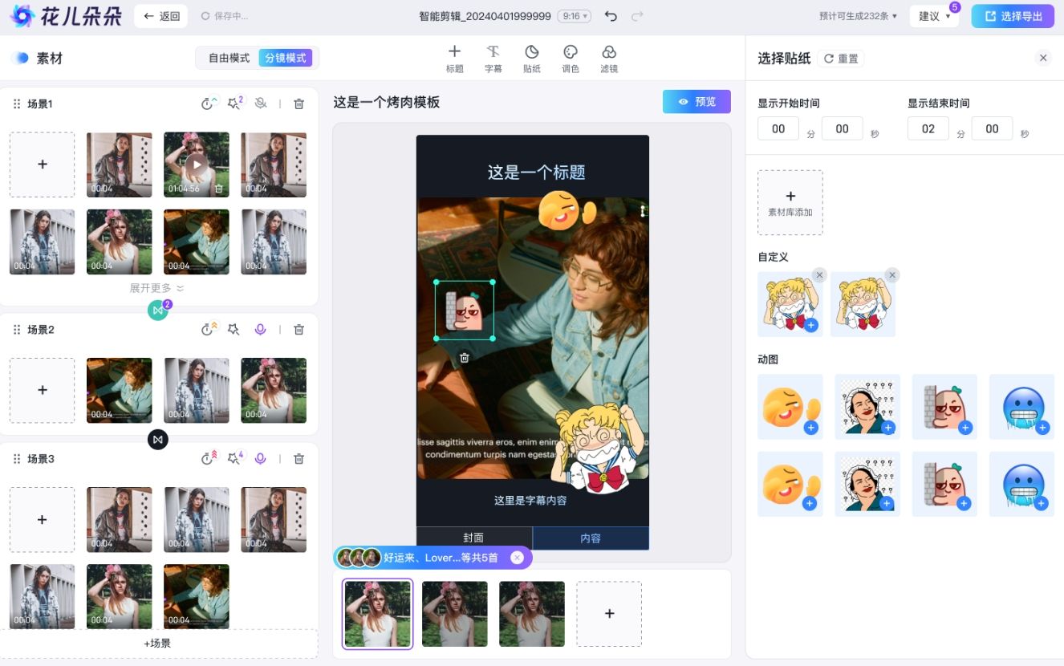Click 重置 reset button

point(841,59)
